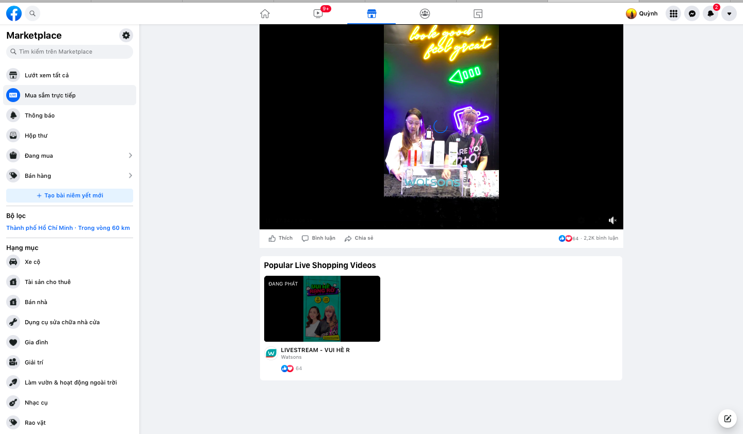Open Quỳnh's profile
Screen dimensions: 743x434
click(642, 13)
